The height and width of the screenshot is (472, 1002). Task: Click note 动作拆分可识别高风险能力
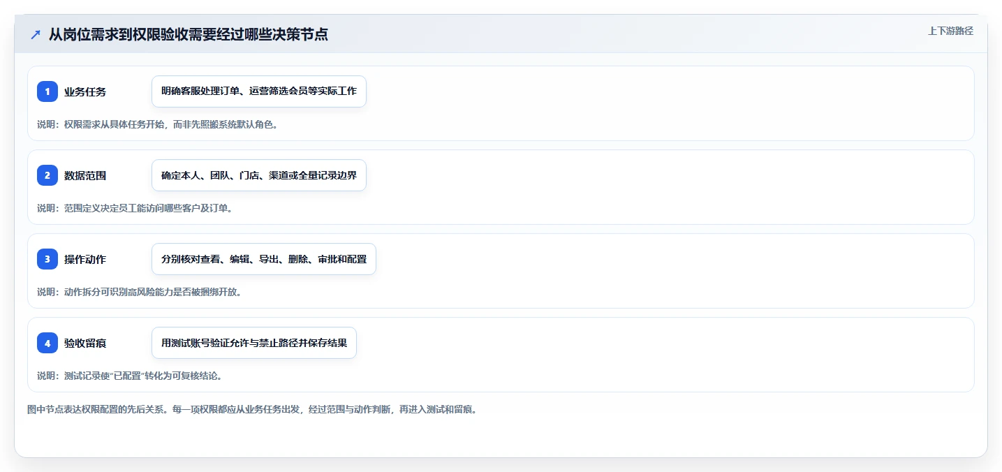[139, 292]
